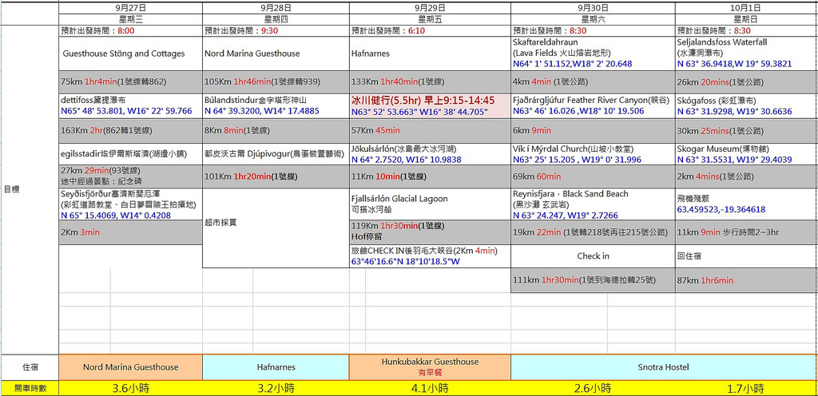Image resolution: width=818 pixels, height=396 pixels.
Task: Select the 10月1日 date header cell
Action: point(747,8)
